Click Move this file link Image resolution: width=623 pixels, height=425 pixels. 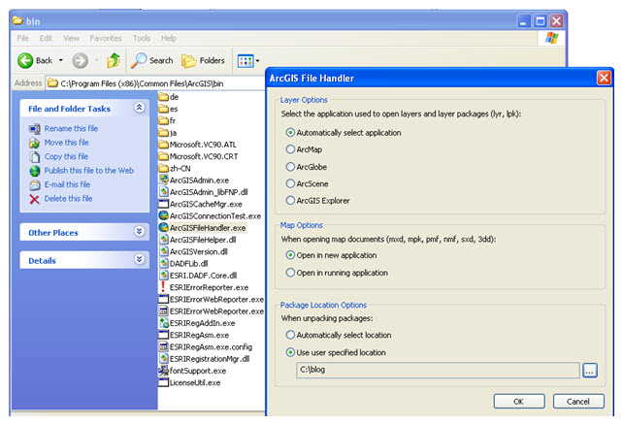[66, 143]
